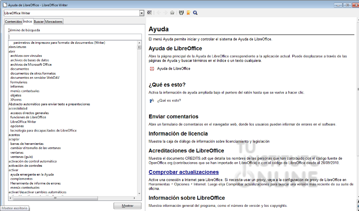Choose 'tecnología para discapacitados de LibreOffice' entry
The image size is (359, 211).
[x=43, y=131]
